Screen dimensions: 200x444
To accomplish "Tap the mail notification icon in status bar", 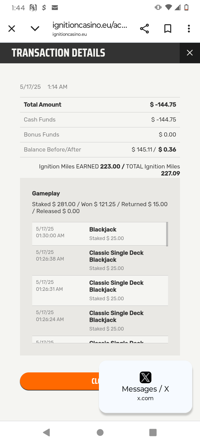I will click(55, 8).
